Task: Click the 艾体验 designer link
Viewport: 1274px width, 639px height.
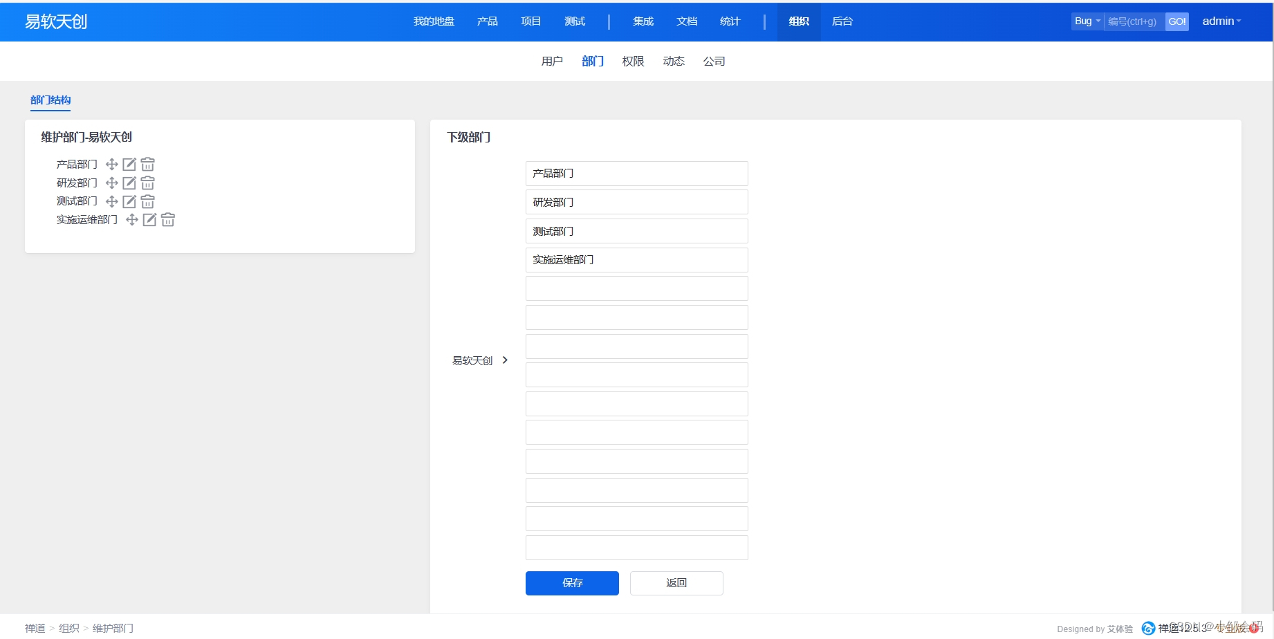Action: click(1120, 629)
